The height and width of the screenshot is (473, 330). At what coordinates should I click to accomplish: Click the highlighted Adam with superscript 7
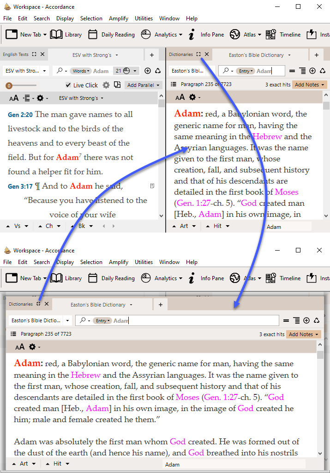click(67, 157)
